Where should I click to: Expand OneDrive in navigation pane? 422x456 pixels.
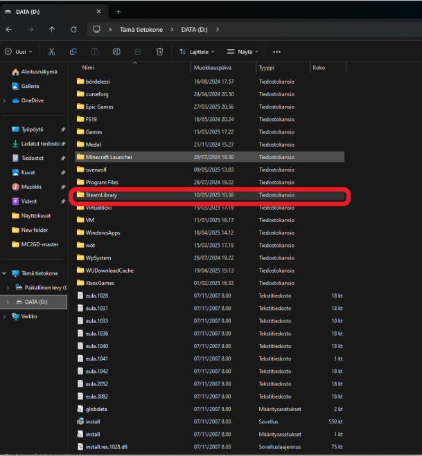coord(4,100)
